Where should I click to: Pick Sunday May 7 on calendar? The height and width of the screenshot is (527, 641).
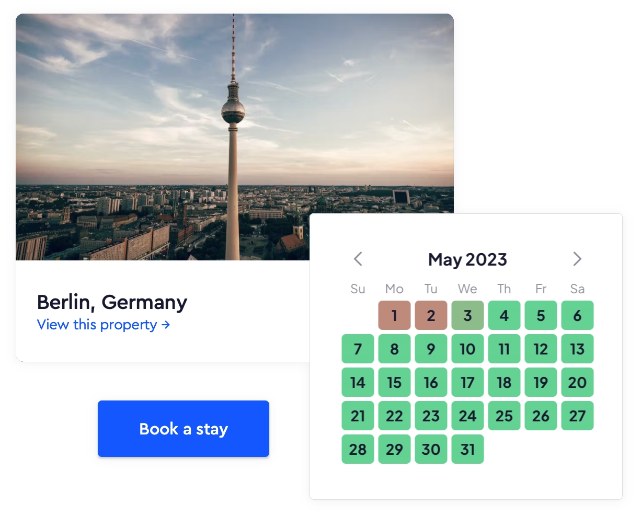pyautogui.click(x=358, y=349)
